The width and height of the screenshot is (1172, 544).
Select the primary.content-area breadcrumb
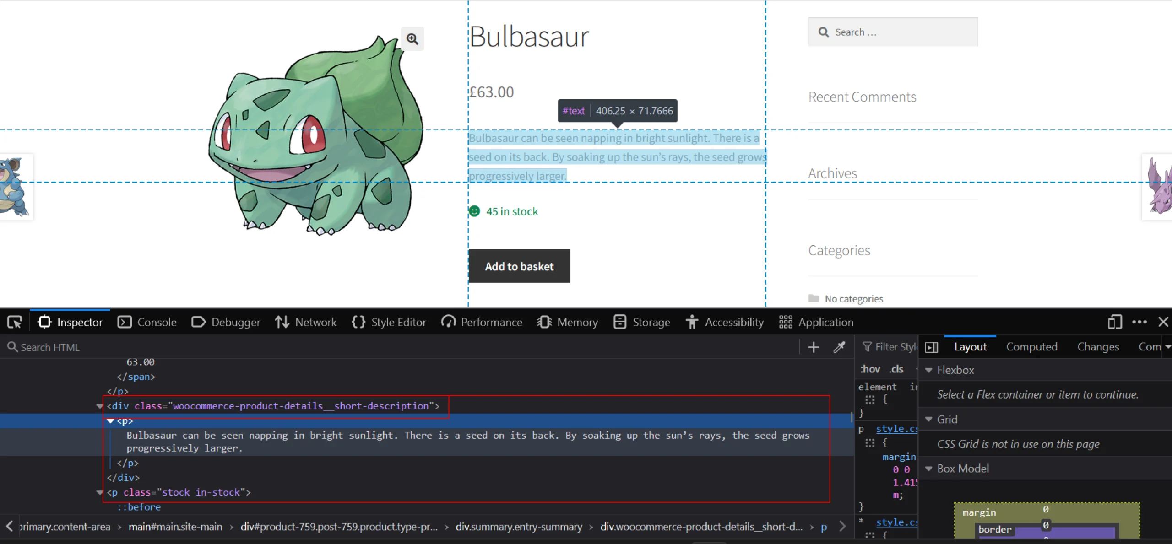click(65, 527)
